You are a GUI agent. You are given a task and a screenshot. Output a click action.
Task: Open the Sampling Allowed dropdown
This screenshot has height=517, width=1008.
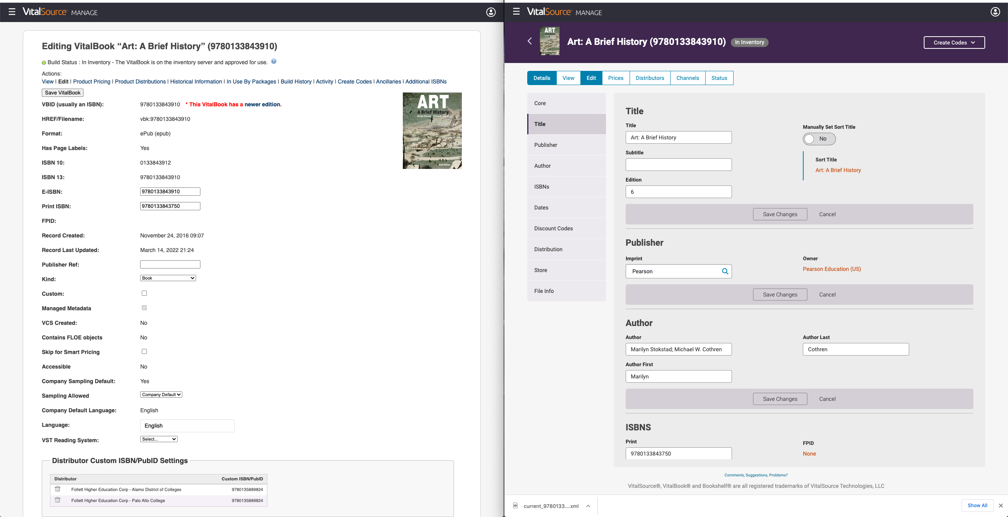point(161,395)
